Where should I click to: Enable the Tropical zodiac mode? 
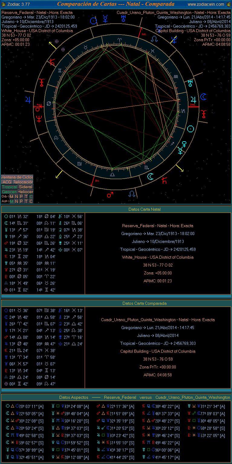[9, 187]
